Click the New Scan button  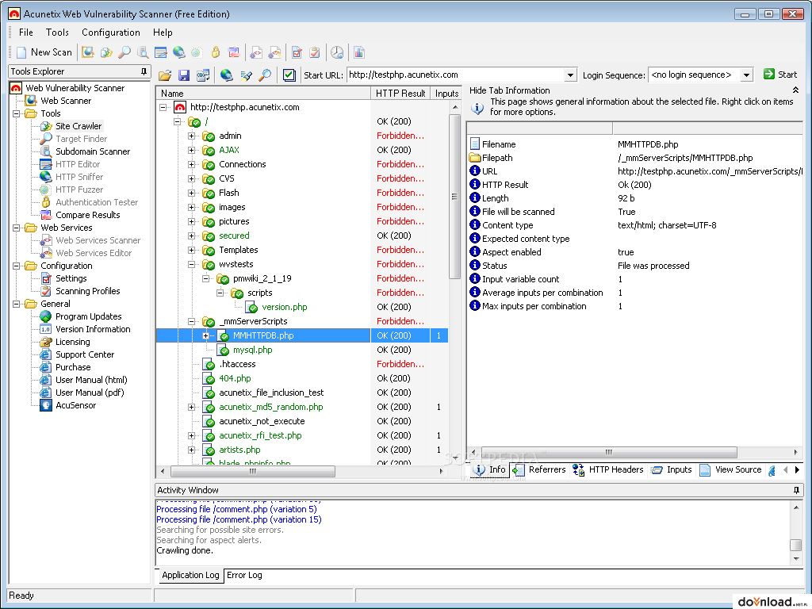click(44, 52)
